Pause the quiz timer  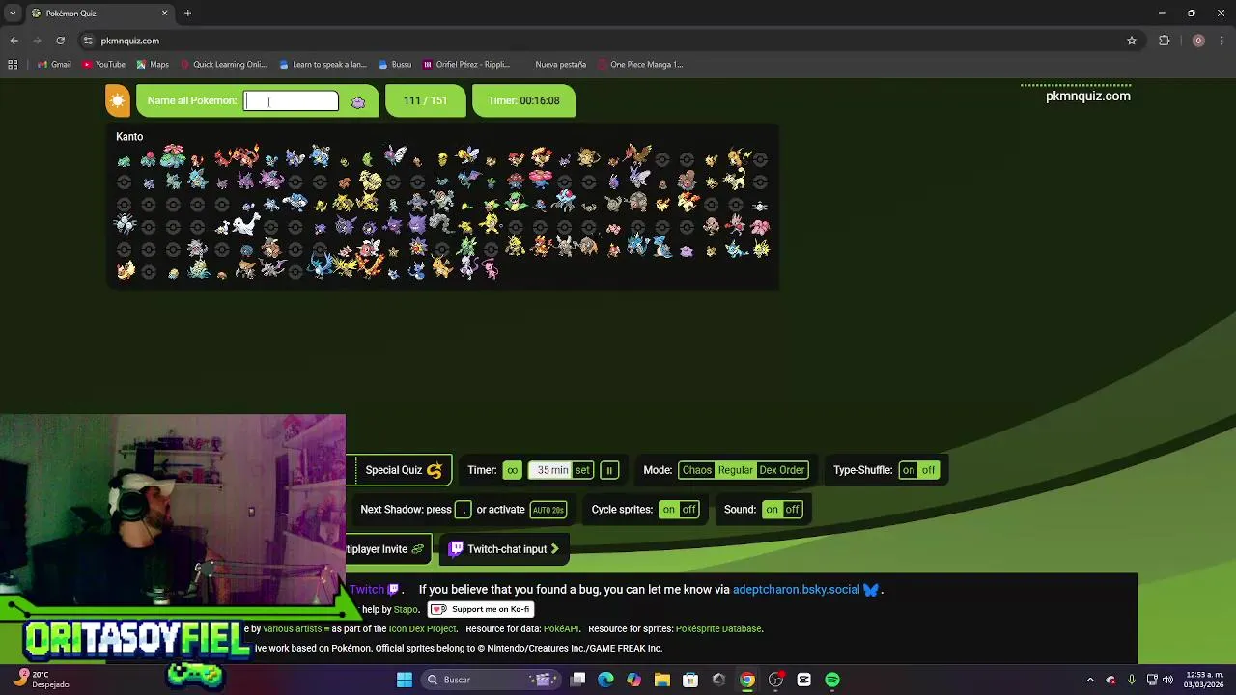click(x=609, y=470)
